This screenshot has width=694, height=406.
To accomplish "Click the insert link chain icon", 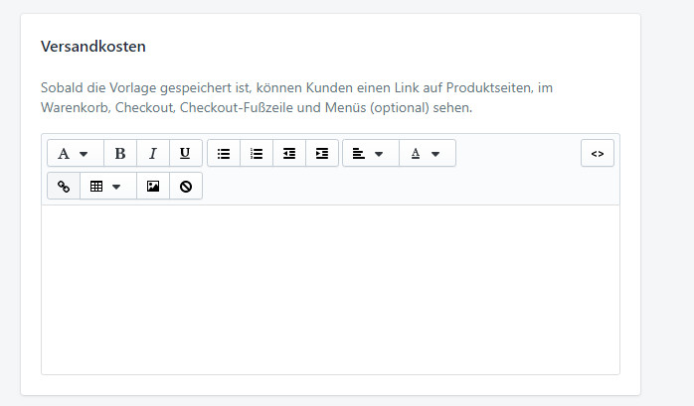I will pos(64,187).
